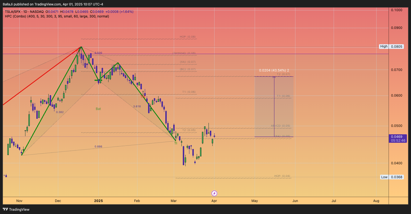Click the HOP: (0.04) level label
The height and width of the screenshot is (214, 411).
coord(282,176)
